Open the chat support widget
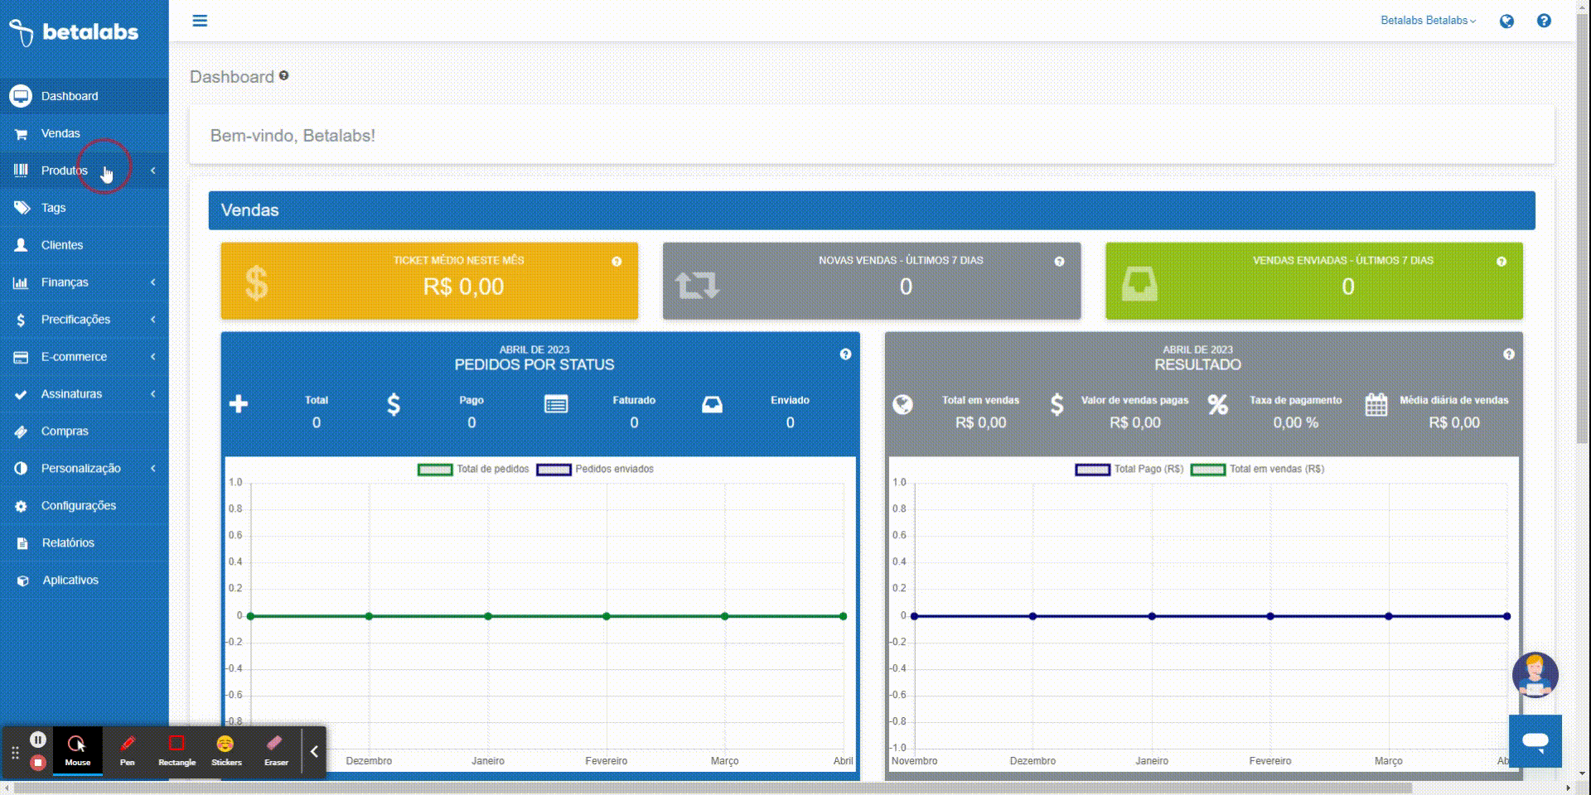 click(x=1535, y=741)
